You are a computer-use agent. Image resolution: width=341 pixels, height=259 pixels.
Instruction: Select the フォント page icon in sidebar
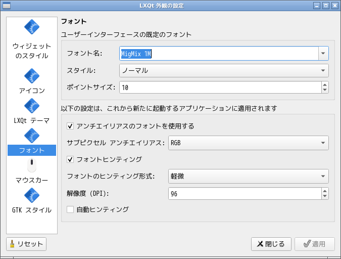[32, 136]
